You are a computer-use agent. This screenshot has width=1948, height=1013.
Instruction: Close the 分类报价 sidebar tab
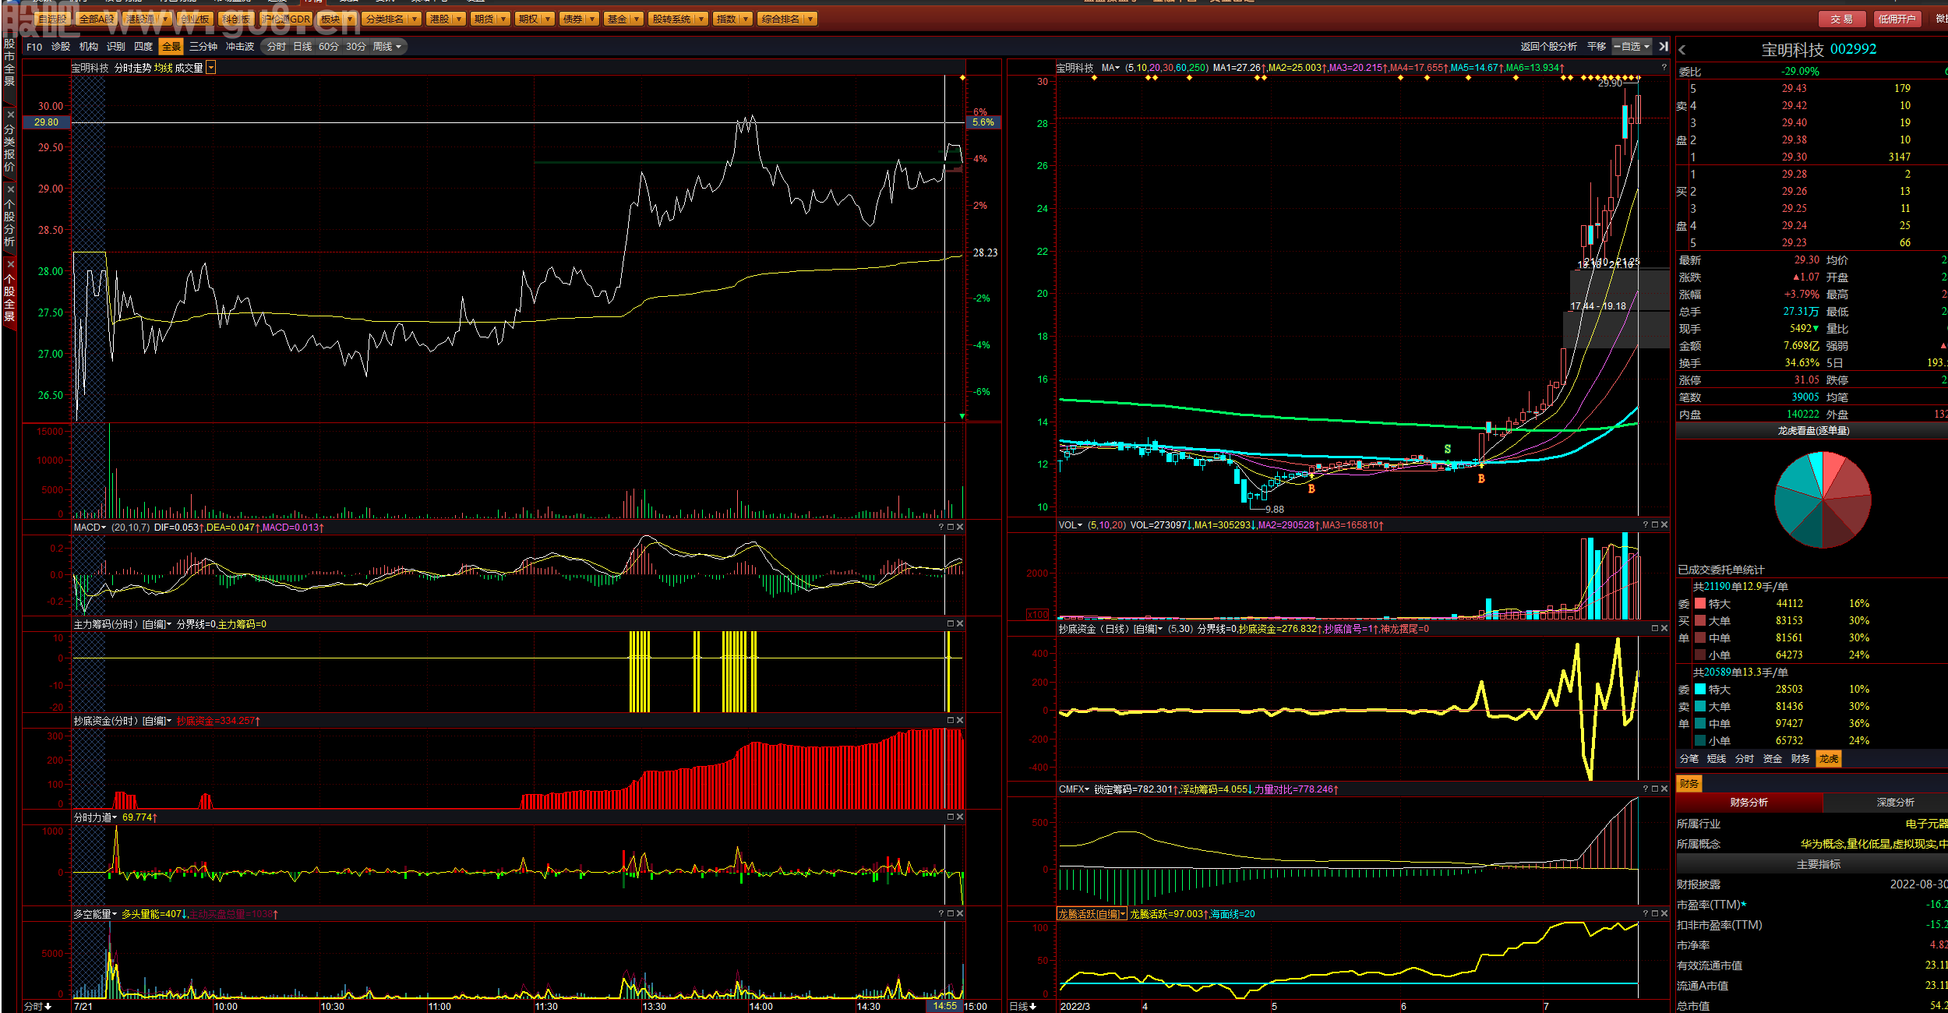click(x=10, y=115)
